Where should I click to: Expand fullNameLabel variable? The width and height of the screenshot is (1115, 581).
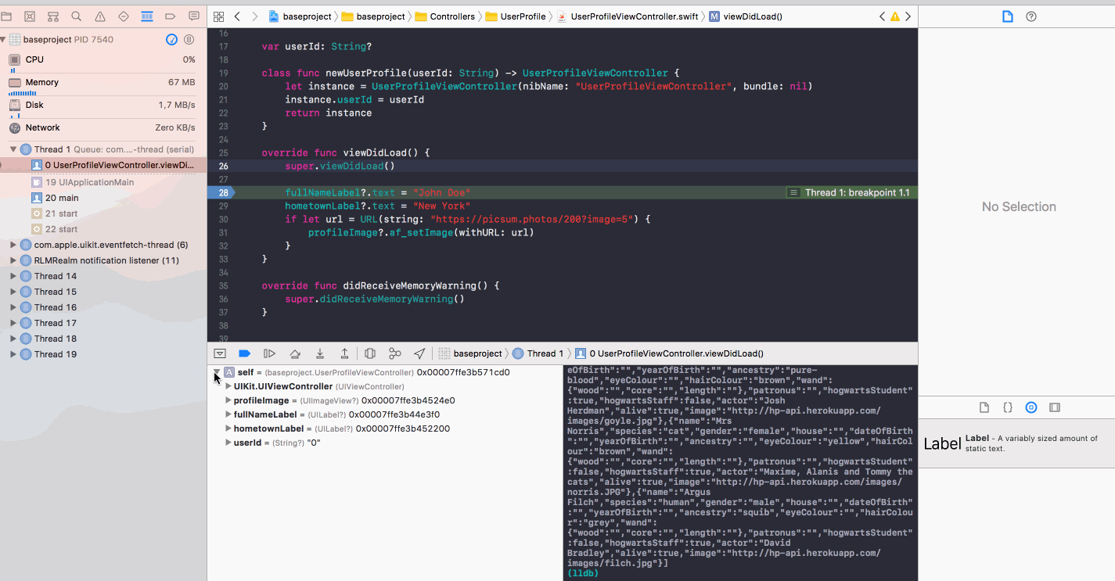point(228,414)
